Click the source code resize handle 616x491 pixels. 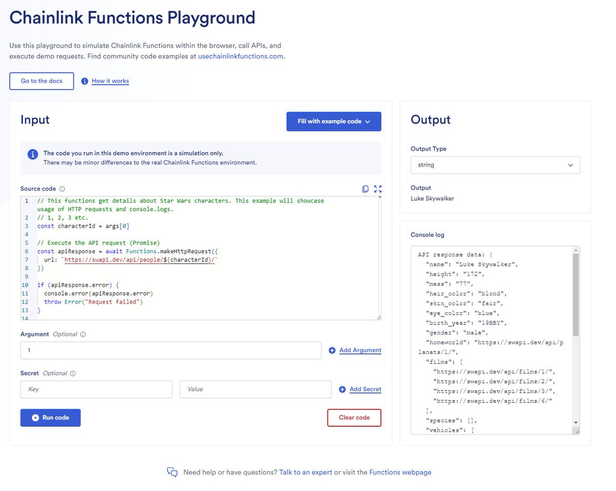coord(378,317)
